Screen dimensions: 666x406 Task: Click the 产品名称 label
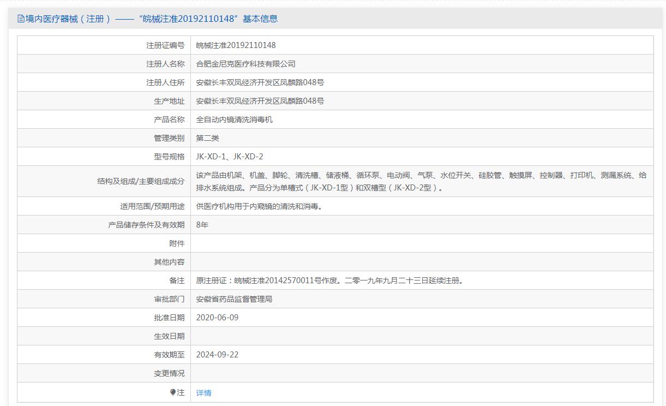pos(169,120)
